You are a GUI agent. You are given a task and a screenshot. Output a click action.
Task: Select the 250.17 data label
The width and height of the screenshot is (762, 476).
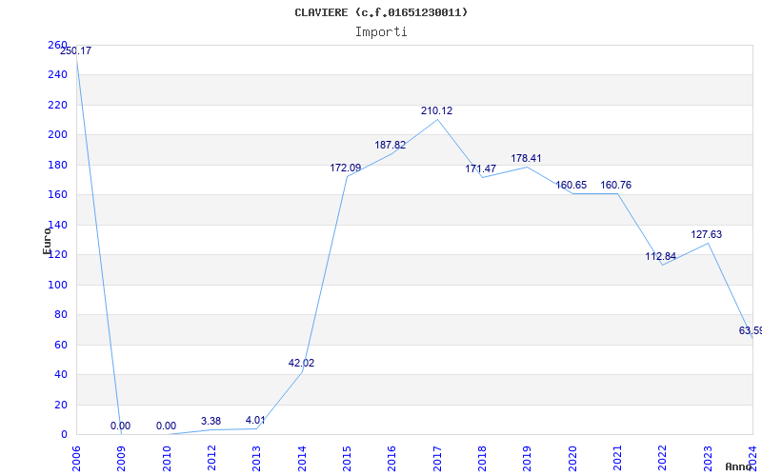(x=75, y=50)
